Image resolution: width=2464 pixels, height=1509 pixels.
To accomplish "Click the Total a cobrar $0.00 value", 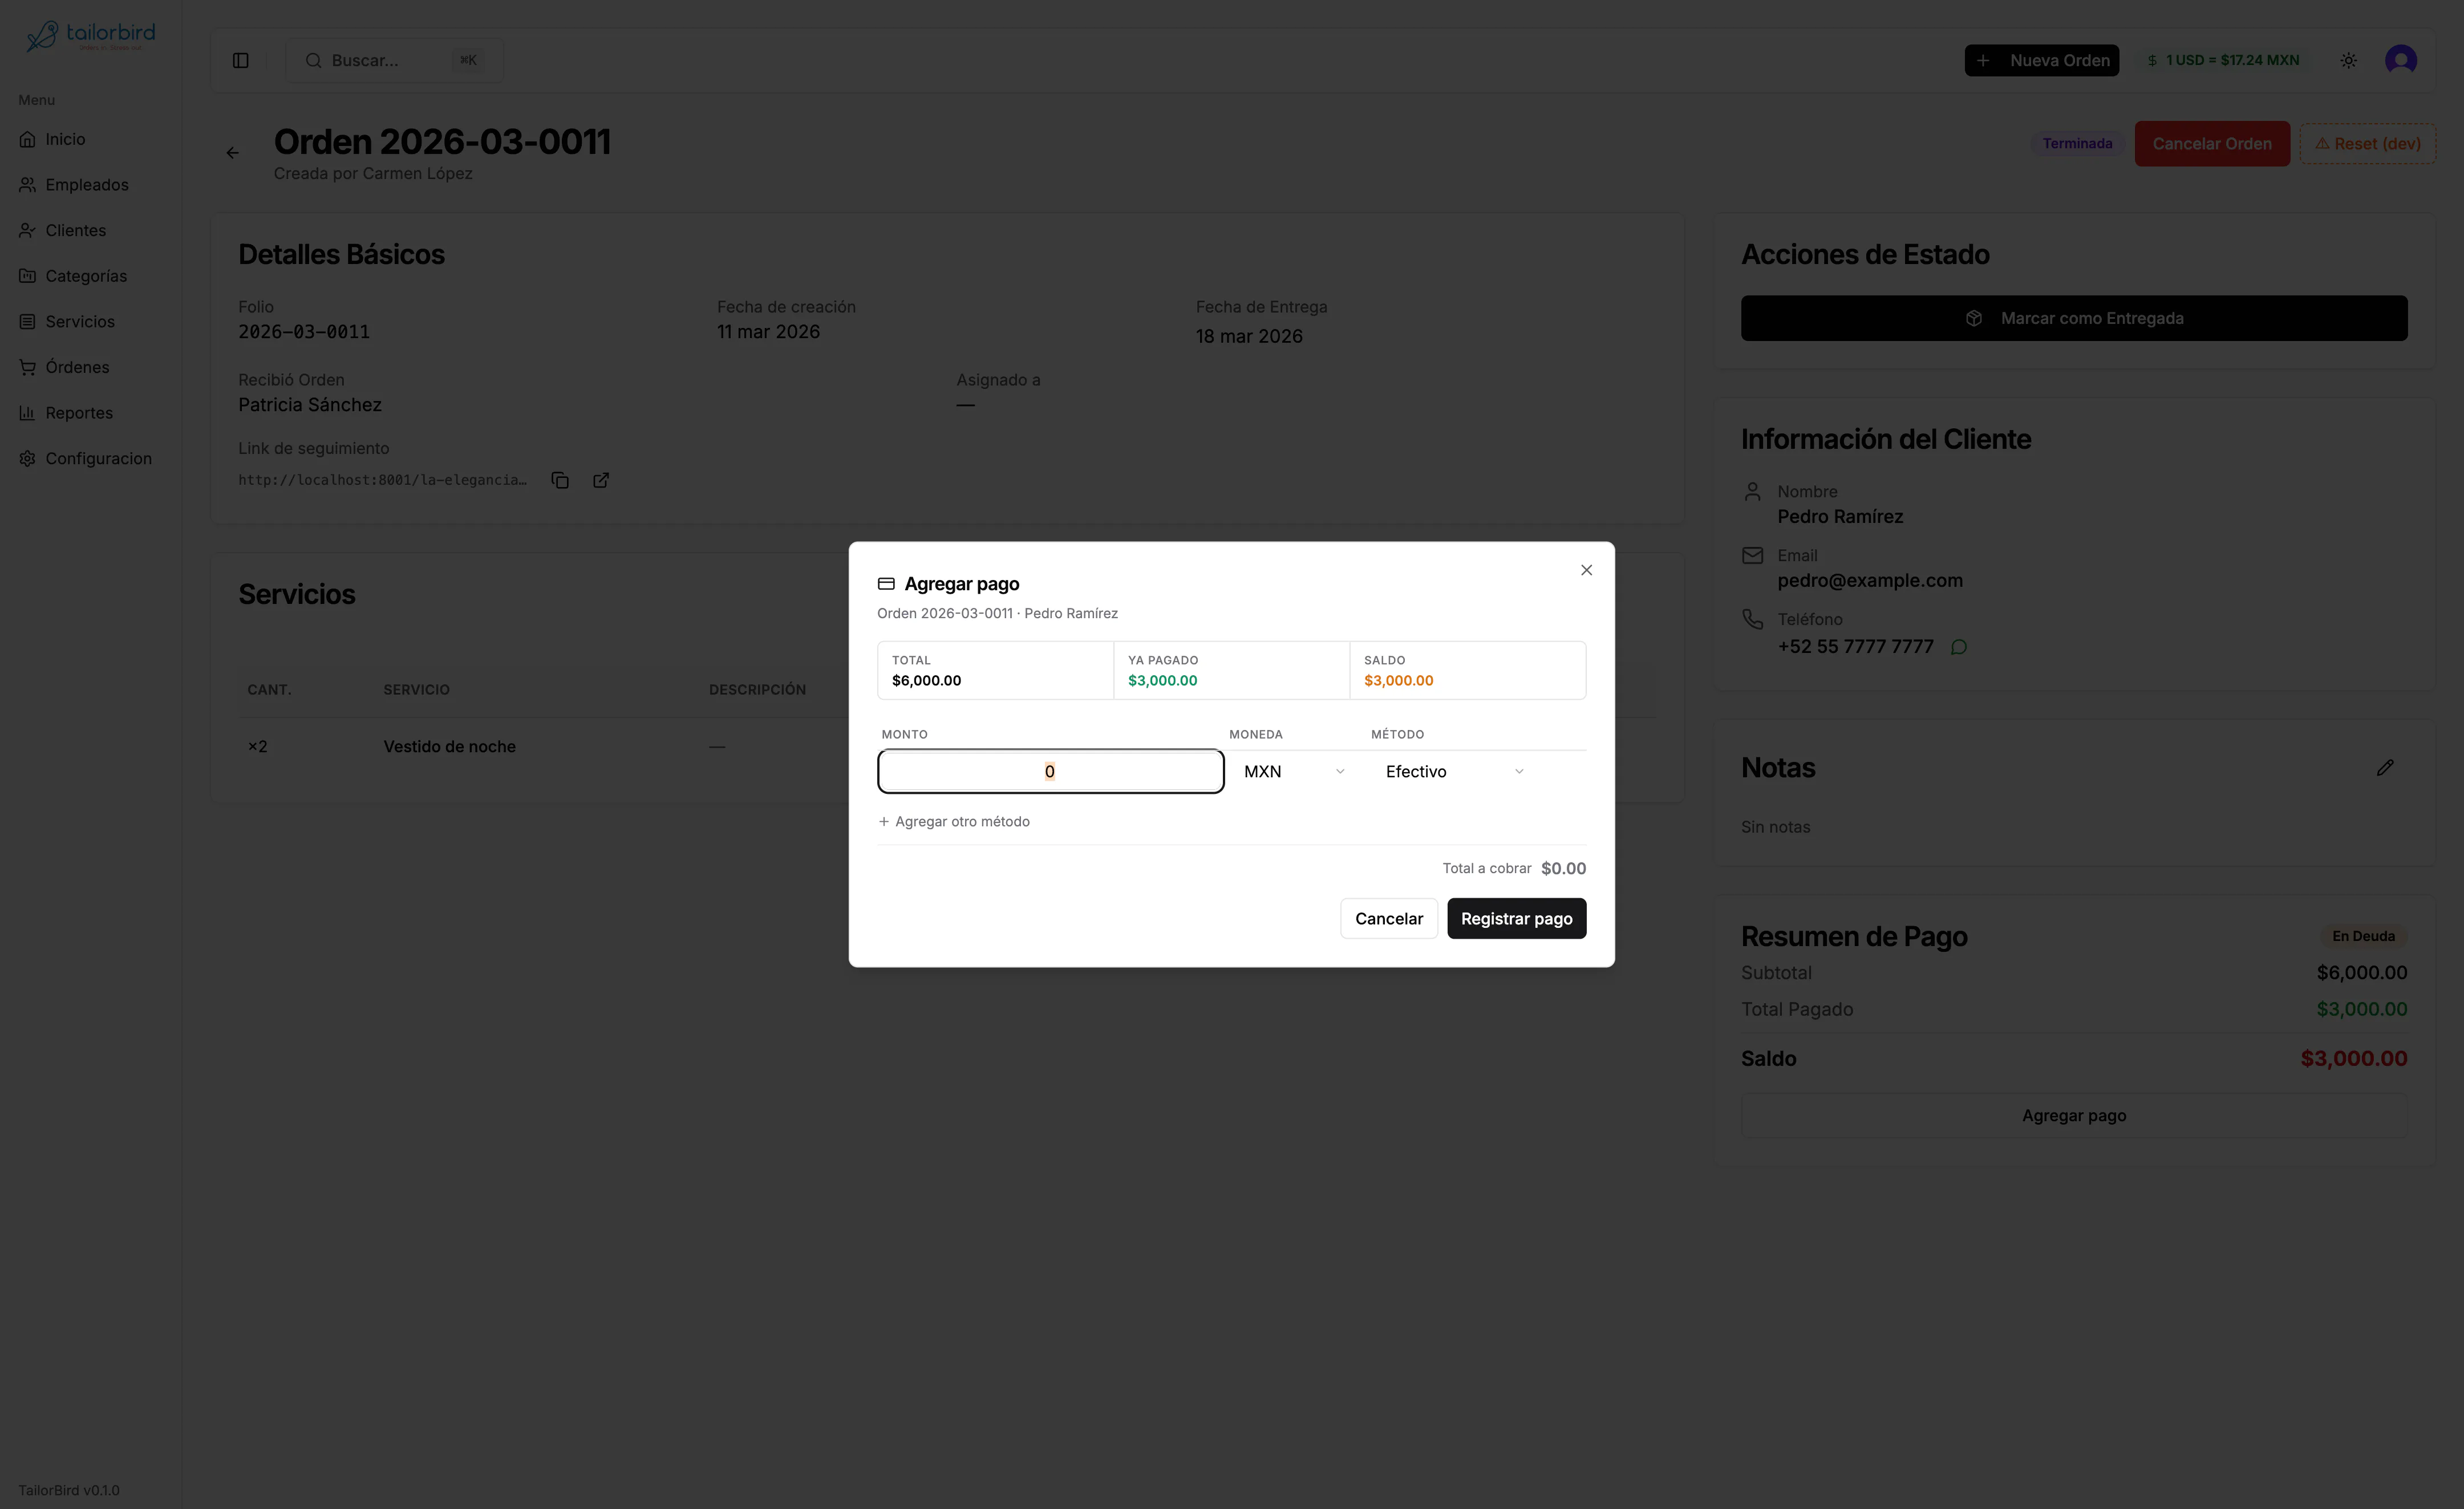I will point(1563,868).
